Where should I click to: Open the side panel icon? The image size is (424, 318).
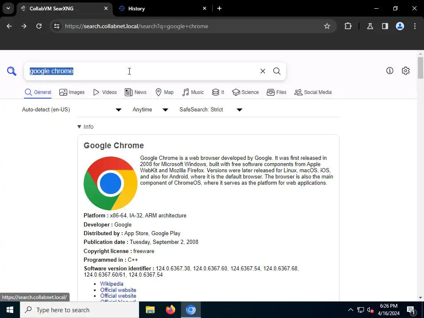pyautogui.click(x=385, y=26)
